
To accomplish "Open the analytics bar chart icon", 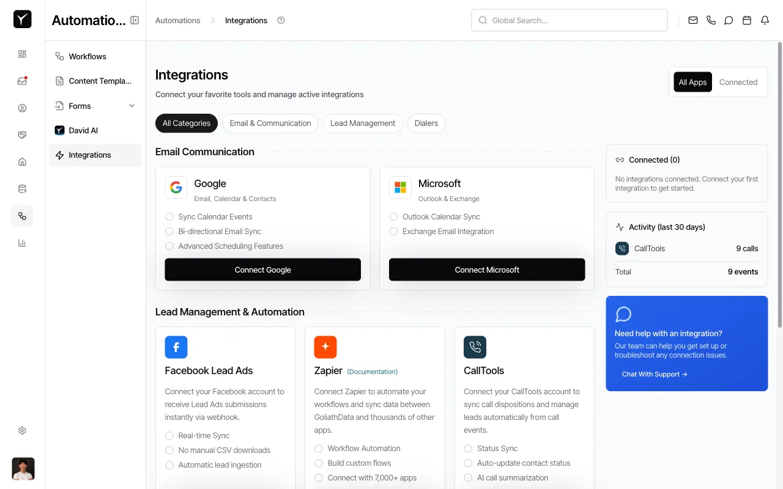I will [22, 243].
